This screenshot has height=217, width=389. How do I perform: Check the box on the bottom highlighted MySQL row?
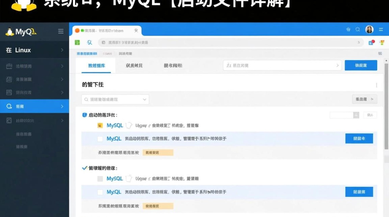pyautogui.click(x=100, y=192)
